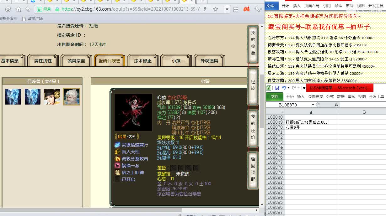Select Excel row header 108875
The height and width of the screenshot is (216, 386).
275,152
